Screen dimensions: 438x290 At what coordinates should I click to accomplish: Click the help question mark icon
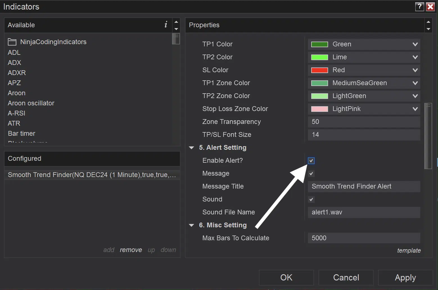click(419, 6)
